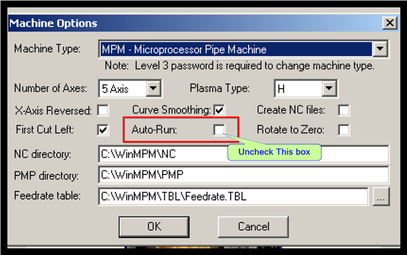Click the Feedrate table label

coord(47,196)
